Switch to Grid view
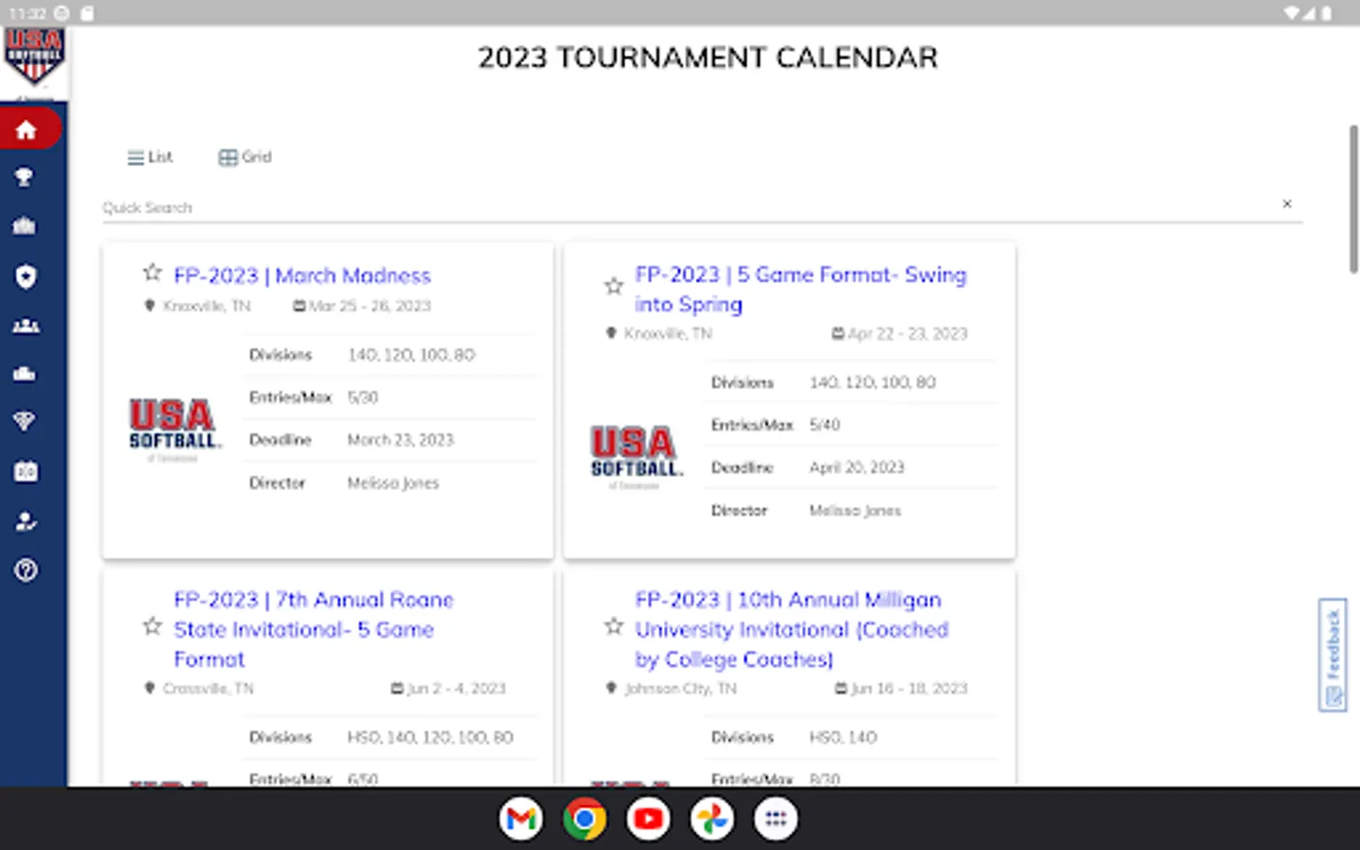Viewport: 1360px width, 850px height. [x=246, y=157]
